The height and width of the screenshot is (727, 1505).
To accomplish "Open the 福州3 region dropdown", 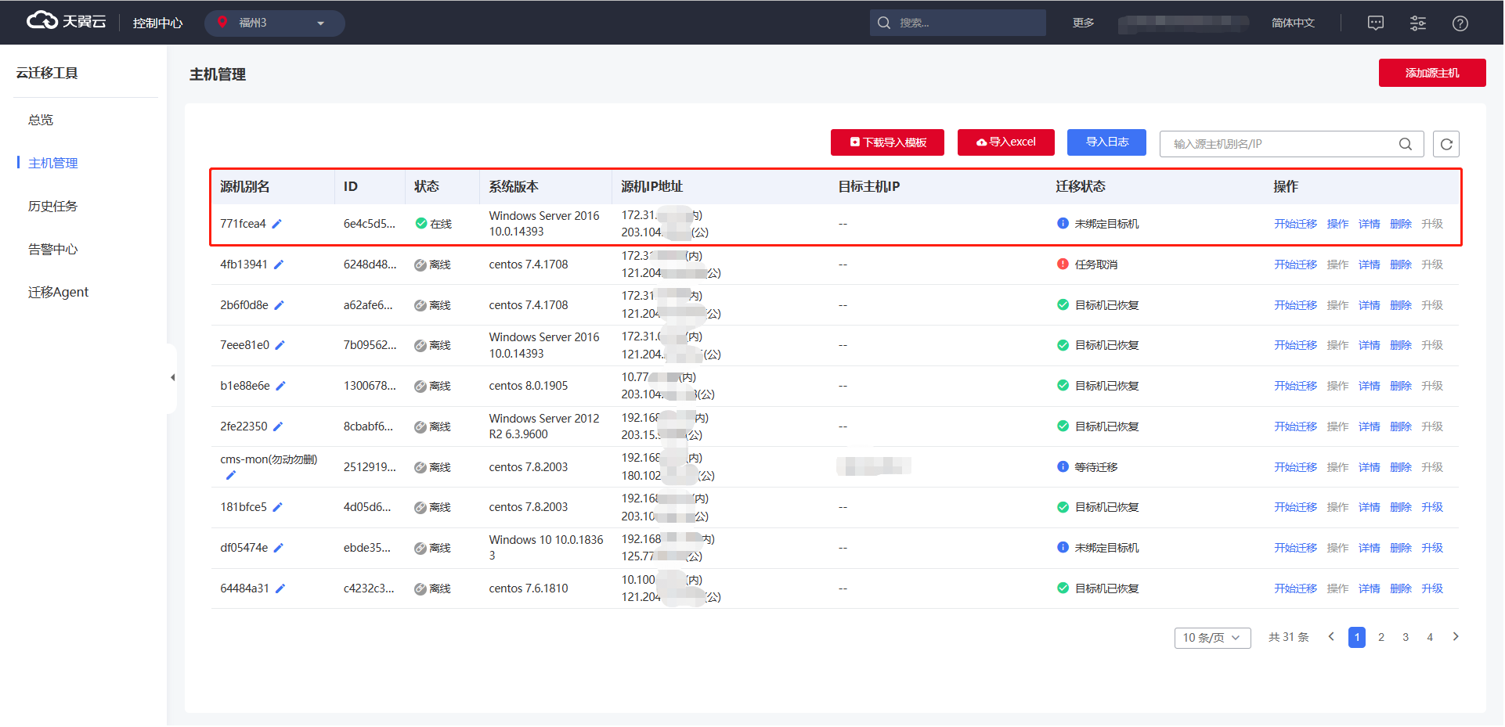I will pyautogui.click(x=275, y=23).
